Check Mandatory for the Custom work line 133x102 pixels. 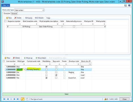(x=46, y=69)
